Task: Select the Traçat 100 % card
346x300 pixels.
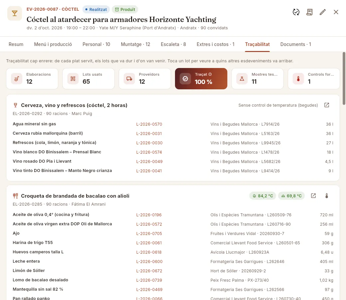Action: 201,79
